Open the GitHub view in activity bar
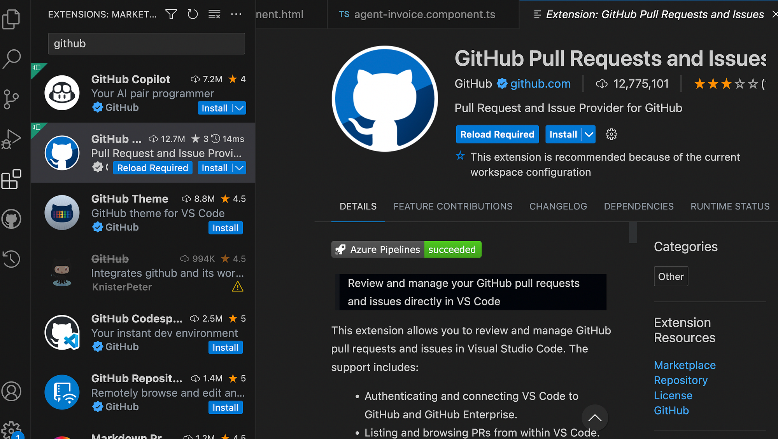 [11, 219]
